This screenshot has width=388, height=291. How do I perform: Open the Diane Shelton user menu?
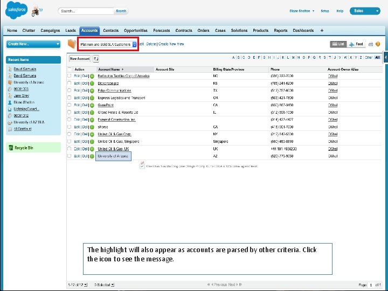(302, 11)
